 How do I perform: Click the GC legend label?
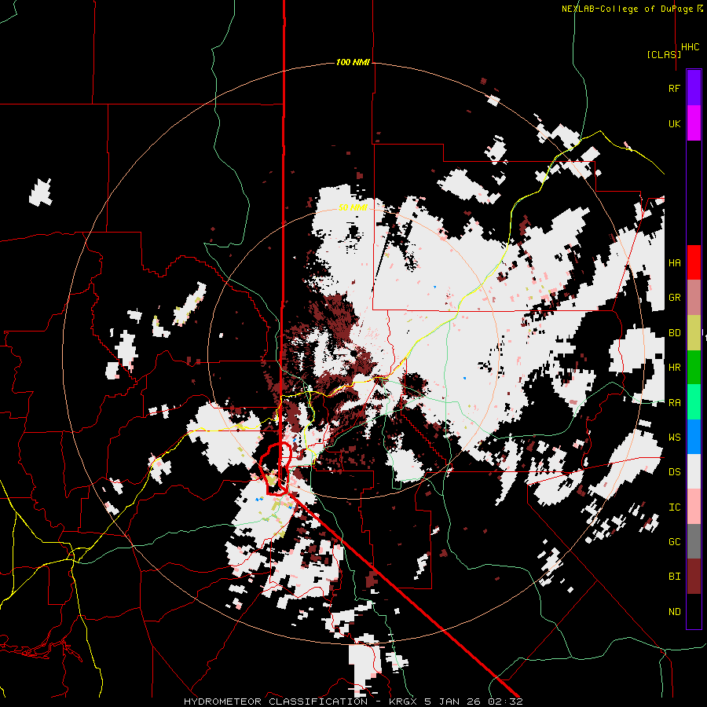(x=674, y=542)
